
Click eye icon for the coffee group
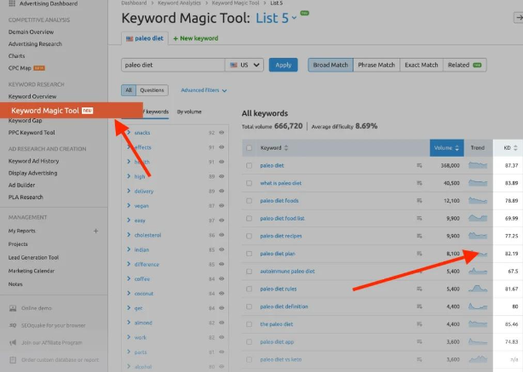[x=221, y=278]
